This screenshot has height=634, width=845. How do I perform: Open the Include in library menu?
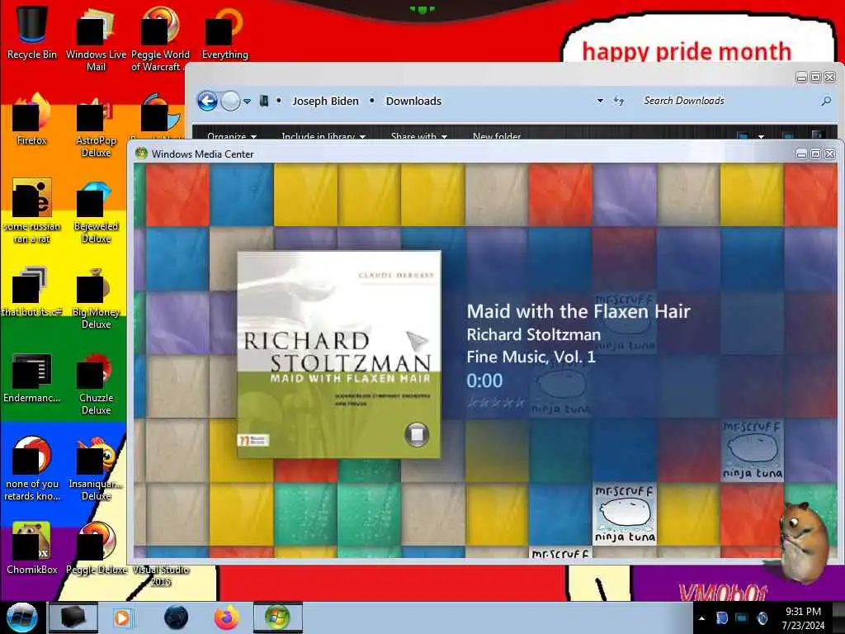click(x=323, y=136)
